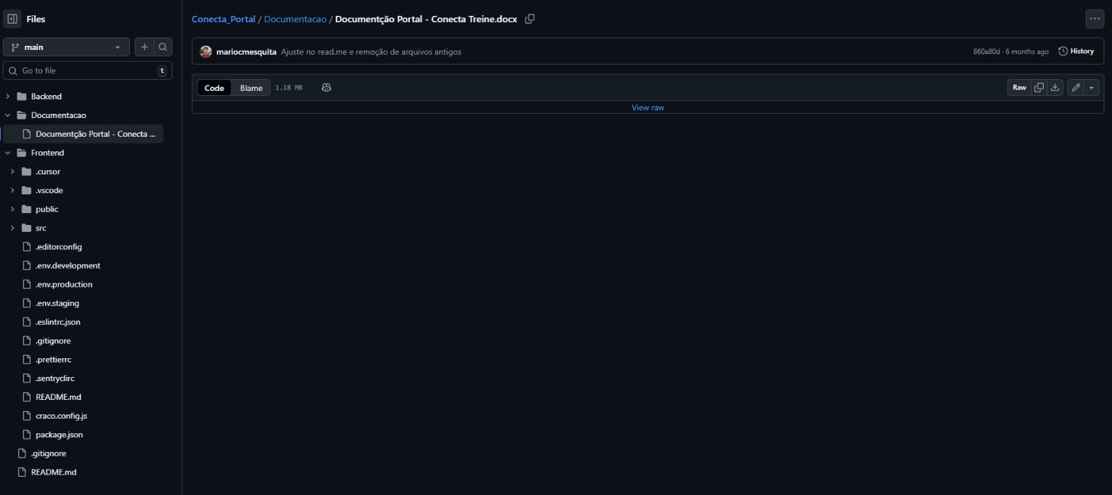Copy file path using copy icon

click(530, 19)
